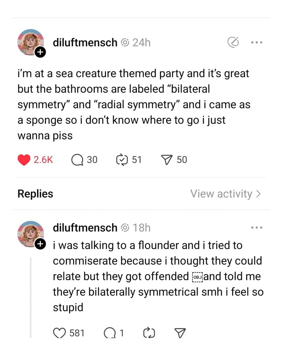Viewport: 283px width, 354px height.
Task: Share the top post via send icon
Action: 167,160
